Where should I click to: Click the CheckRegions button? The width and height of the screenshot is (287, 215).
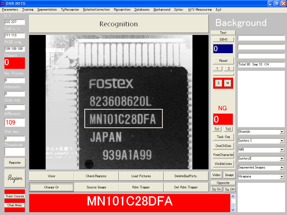(x=96, y=176)
